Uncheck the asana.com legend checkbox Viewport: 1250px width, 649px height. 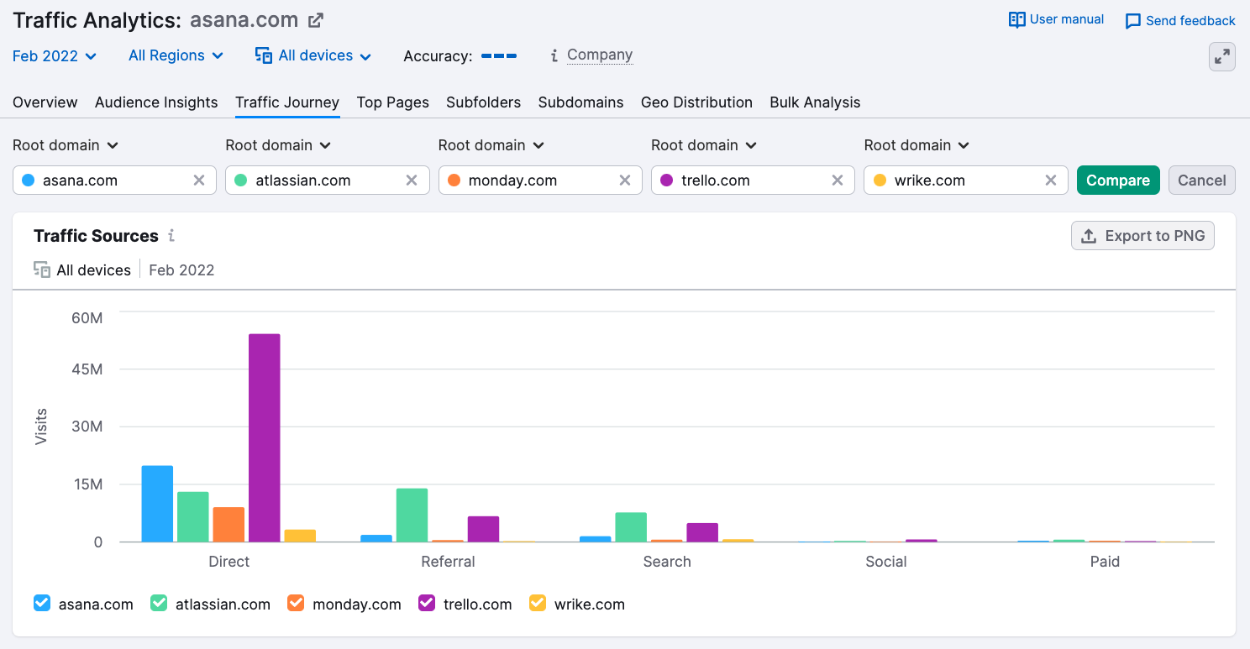point(42,604)
